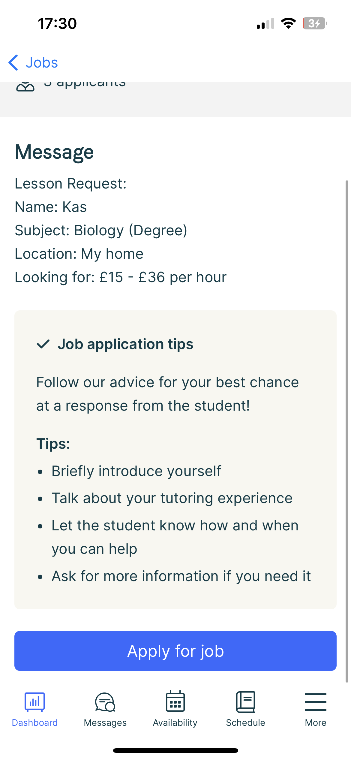The height and width of the screenshot is (760, 351).
Task: Open the Schedule book icon
Action: click(x=245, y=702)
